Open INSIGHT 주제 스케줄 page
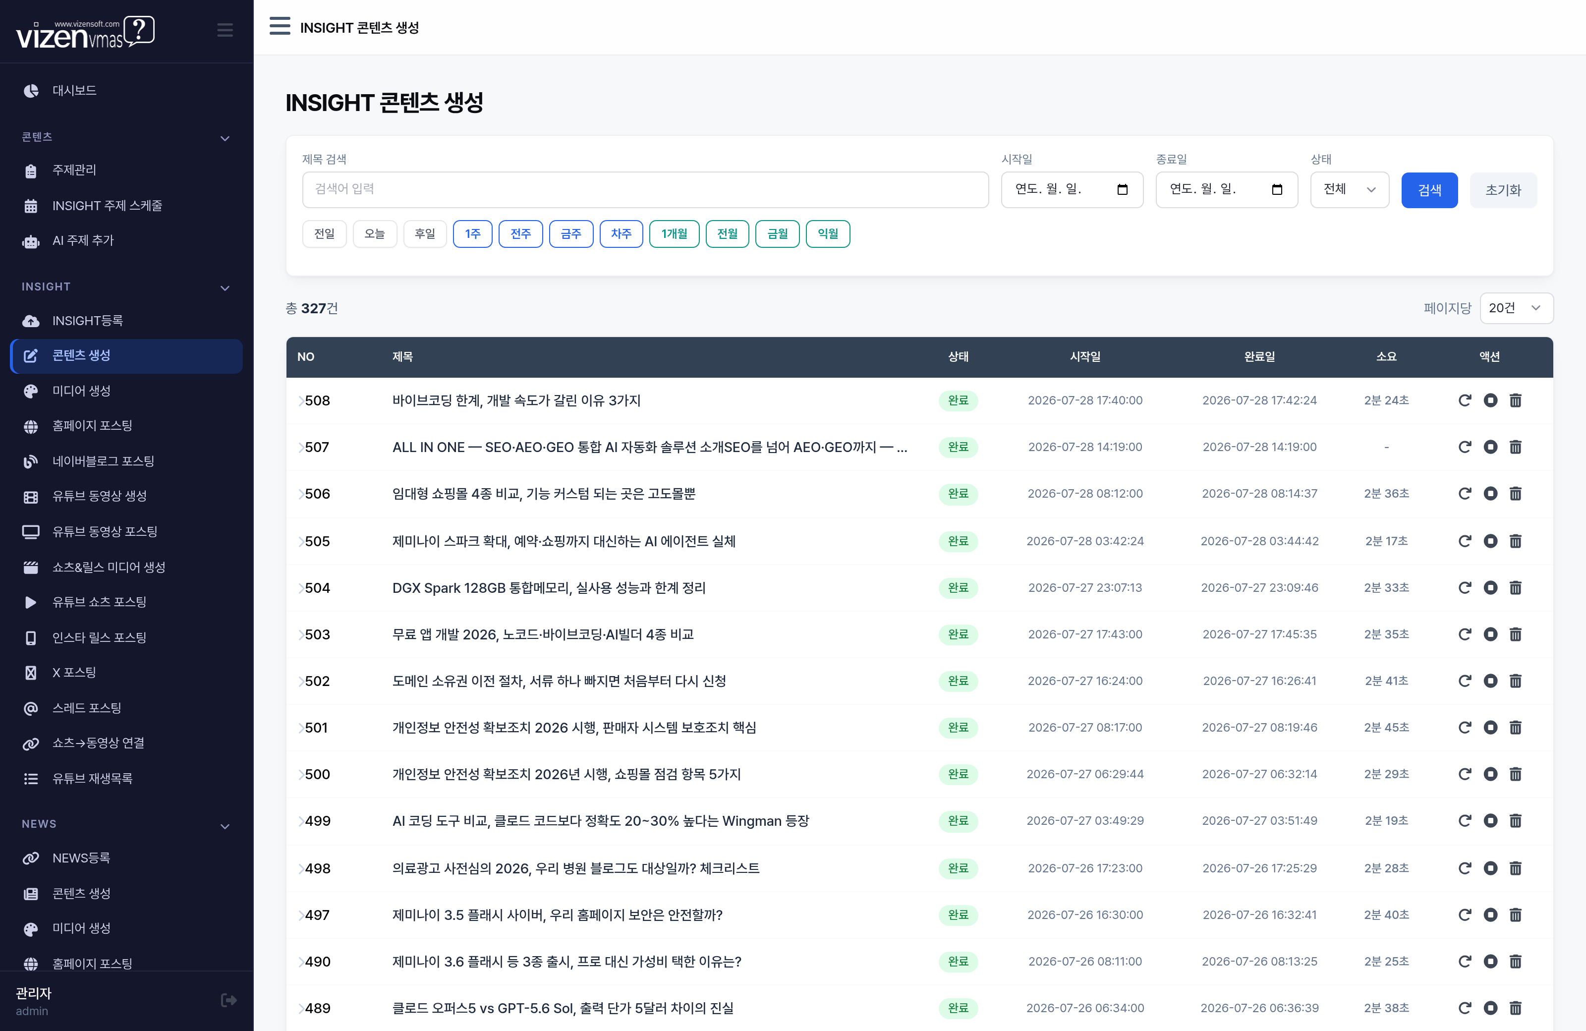This screenshot has width=1586, height=1031. (x=126, y=206)
